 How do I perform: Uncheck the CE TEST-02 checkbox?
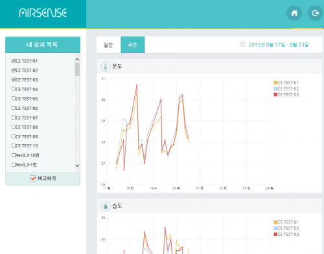pyautogui.click(x=14, y=70)
